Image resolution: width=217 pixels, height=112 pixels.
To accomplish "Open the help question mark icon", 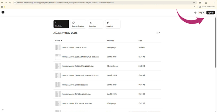I will pyautogui.click(x=195, y=13).
